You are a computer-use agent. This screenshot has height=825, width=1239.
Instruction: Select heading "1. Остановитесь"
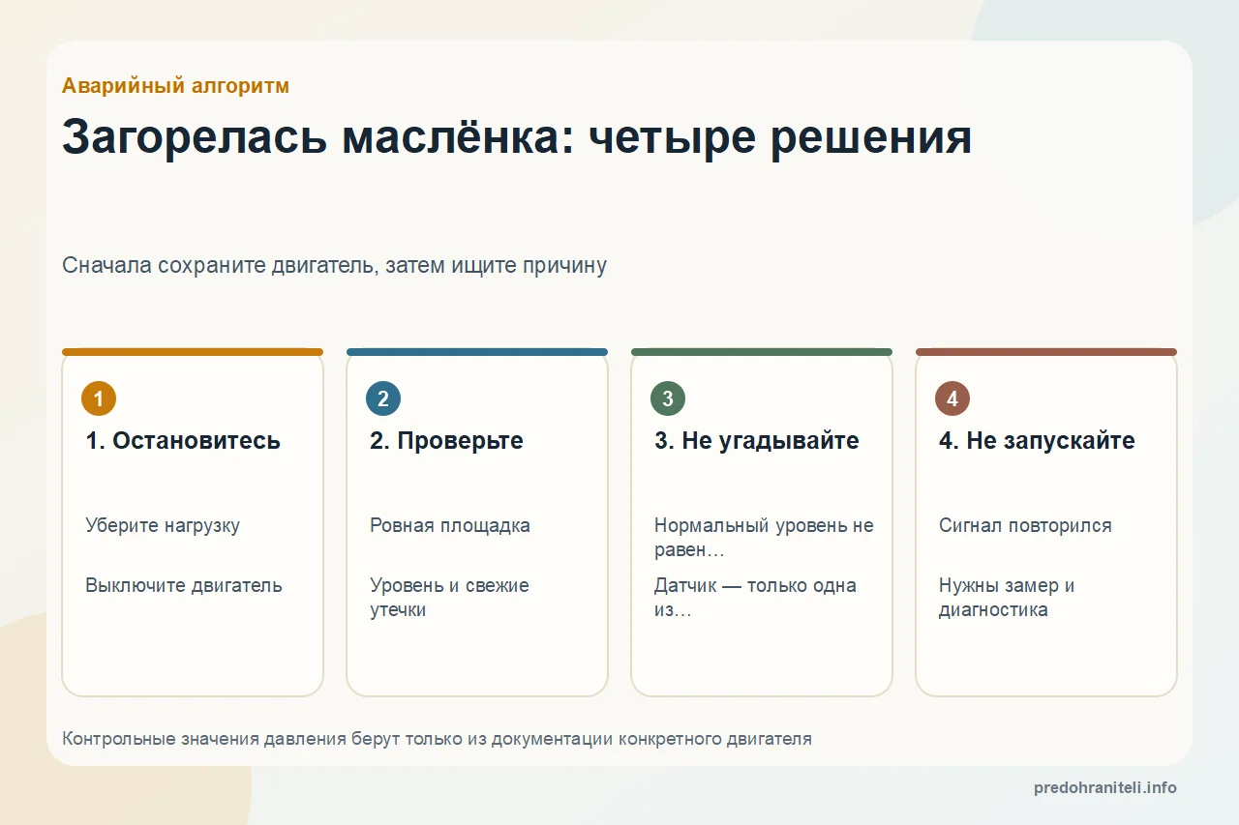click(183, 441)
